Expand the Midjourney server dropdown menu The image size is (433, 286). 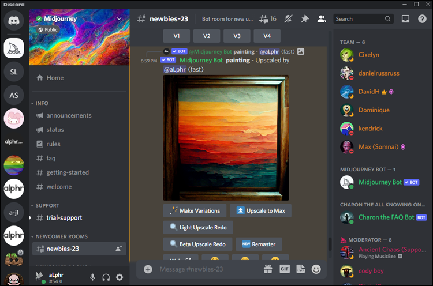click(x=119, y=19)
